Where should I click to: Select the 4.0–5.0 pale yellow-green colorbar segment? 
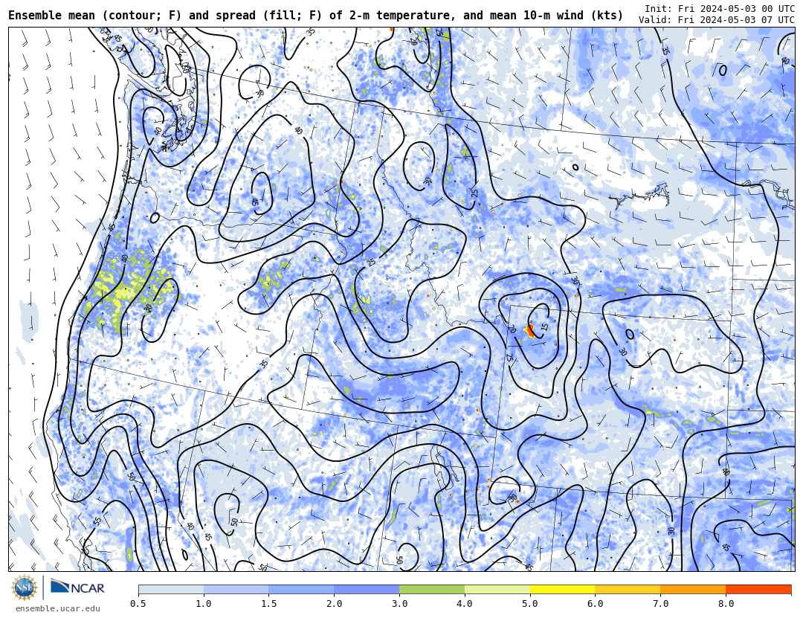coord(497,589)
